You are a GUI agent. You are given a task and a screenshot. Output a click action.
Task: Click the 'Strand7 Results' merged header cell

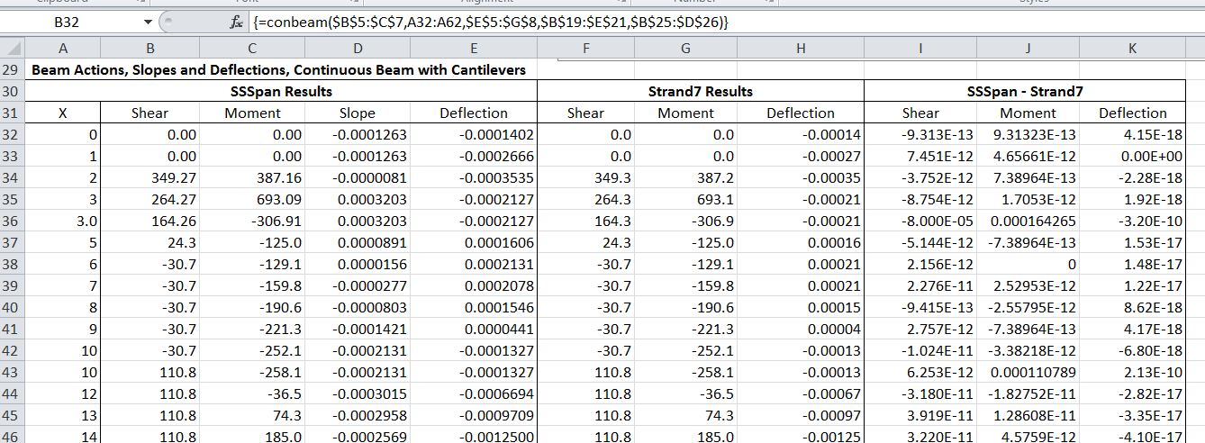click(x=700, y=91)
